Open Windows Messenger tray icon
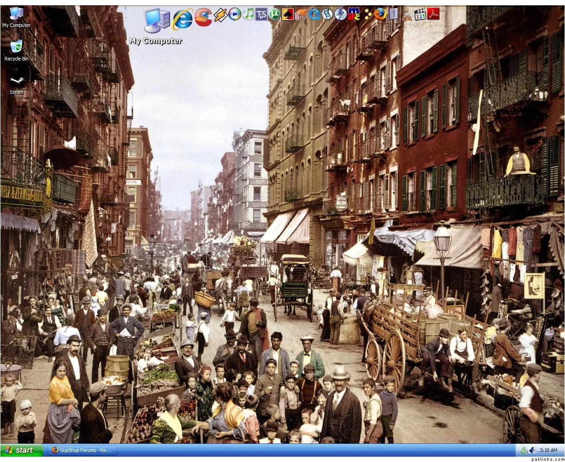 pyautogui.click(x=524, y=450)
